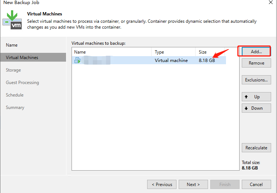Cancel the New Backup Job wizard
Screen dimensions: 277x193
[x=256, y=185]
